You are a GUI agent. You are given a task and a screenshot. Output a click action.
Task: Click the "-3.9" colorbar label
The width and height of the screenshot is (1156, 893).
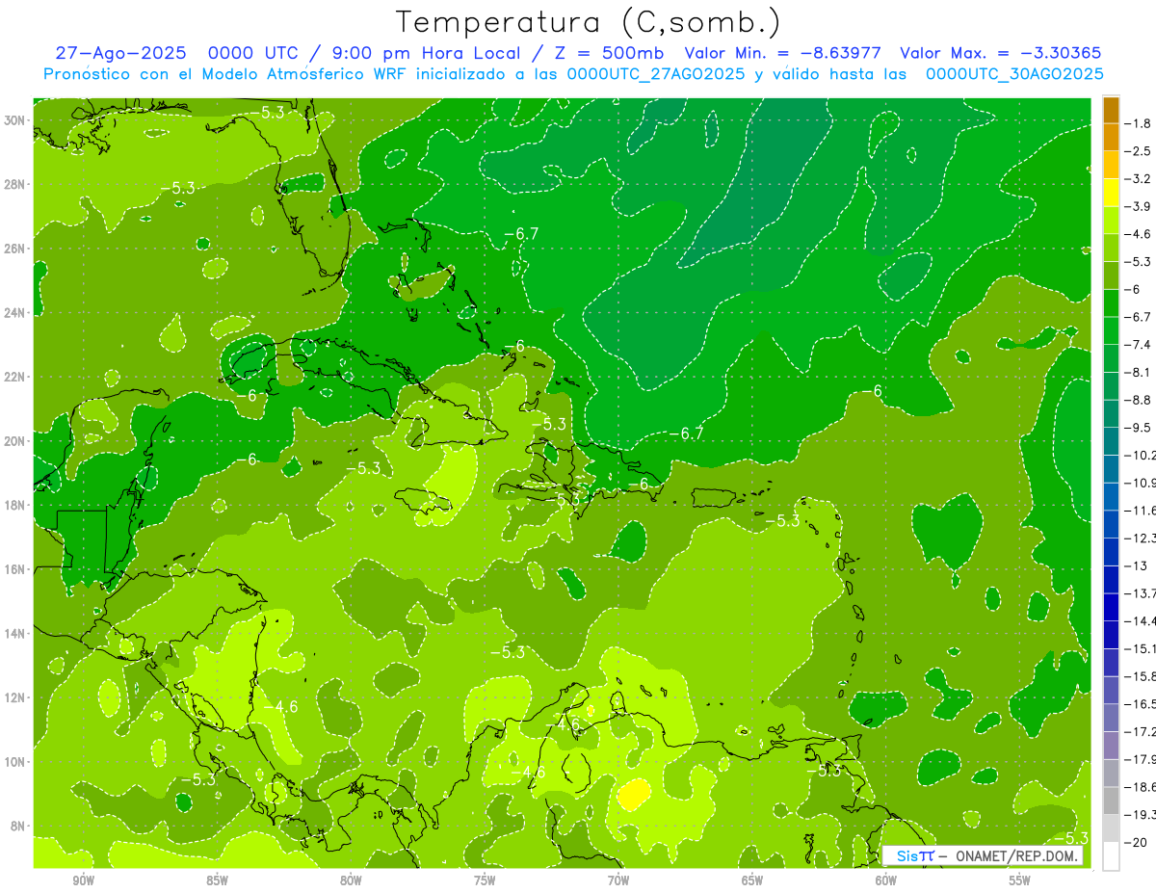[1137, 206]
